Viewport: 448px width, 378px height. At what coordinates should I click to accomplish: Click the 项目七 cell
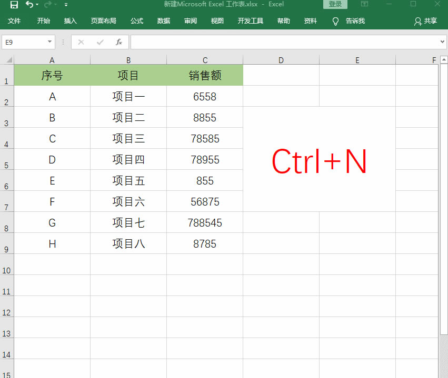[x=128, y=222]
